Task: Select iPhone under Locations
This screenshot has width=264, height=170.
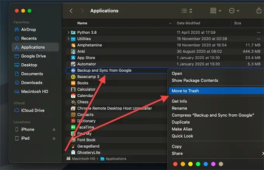Action: coord(28,129)
